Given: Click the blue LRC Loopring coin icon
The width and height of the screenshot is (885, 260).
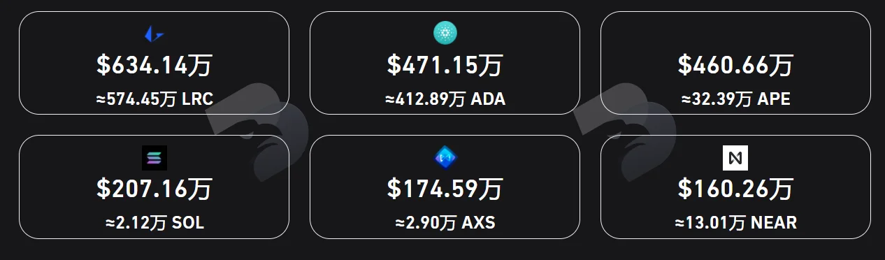Looking at the screenshot, I should coord(154,33).
